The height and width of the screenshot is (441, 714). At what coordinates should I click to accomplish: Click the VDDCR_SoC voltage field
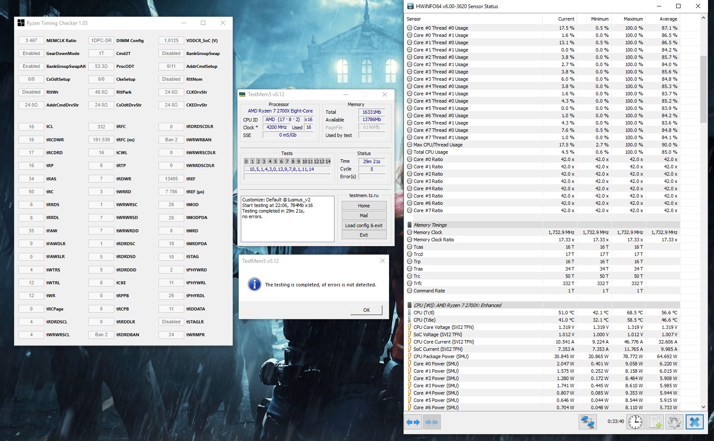pos(171,40)
